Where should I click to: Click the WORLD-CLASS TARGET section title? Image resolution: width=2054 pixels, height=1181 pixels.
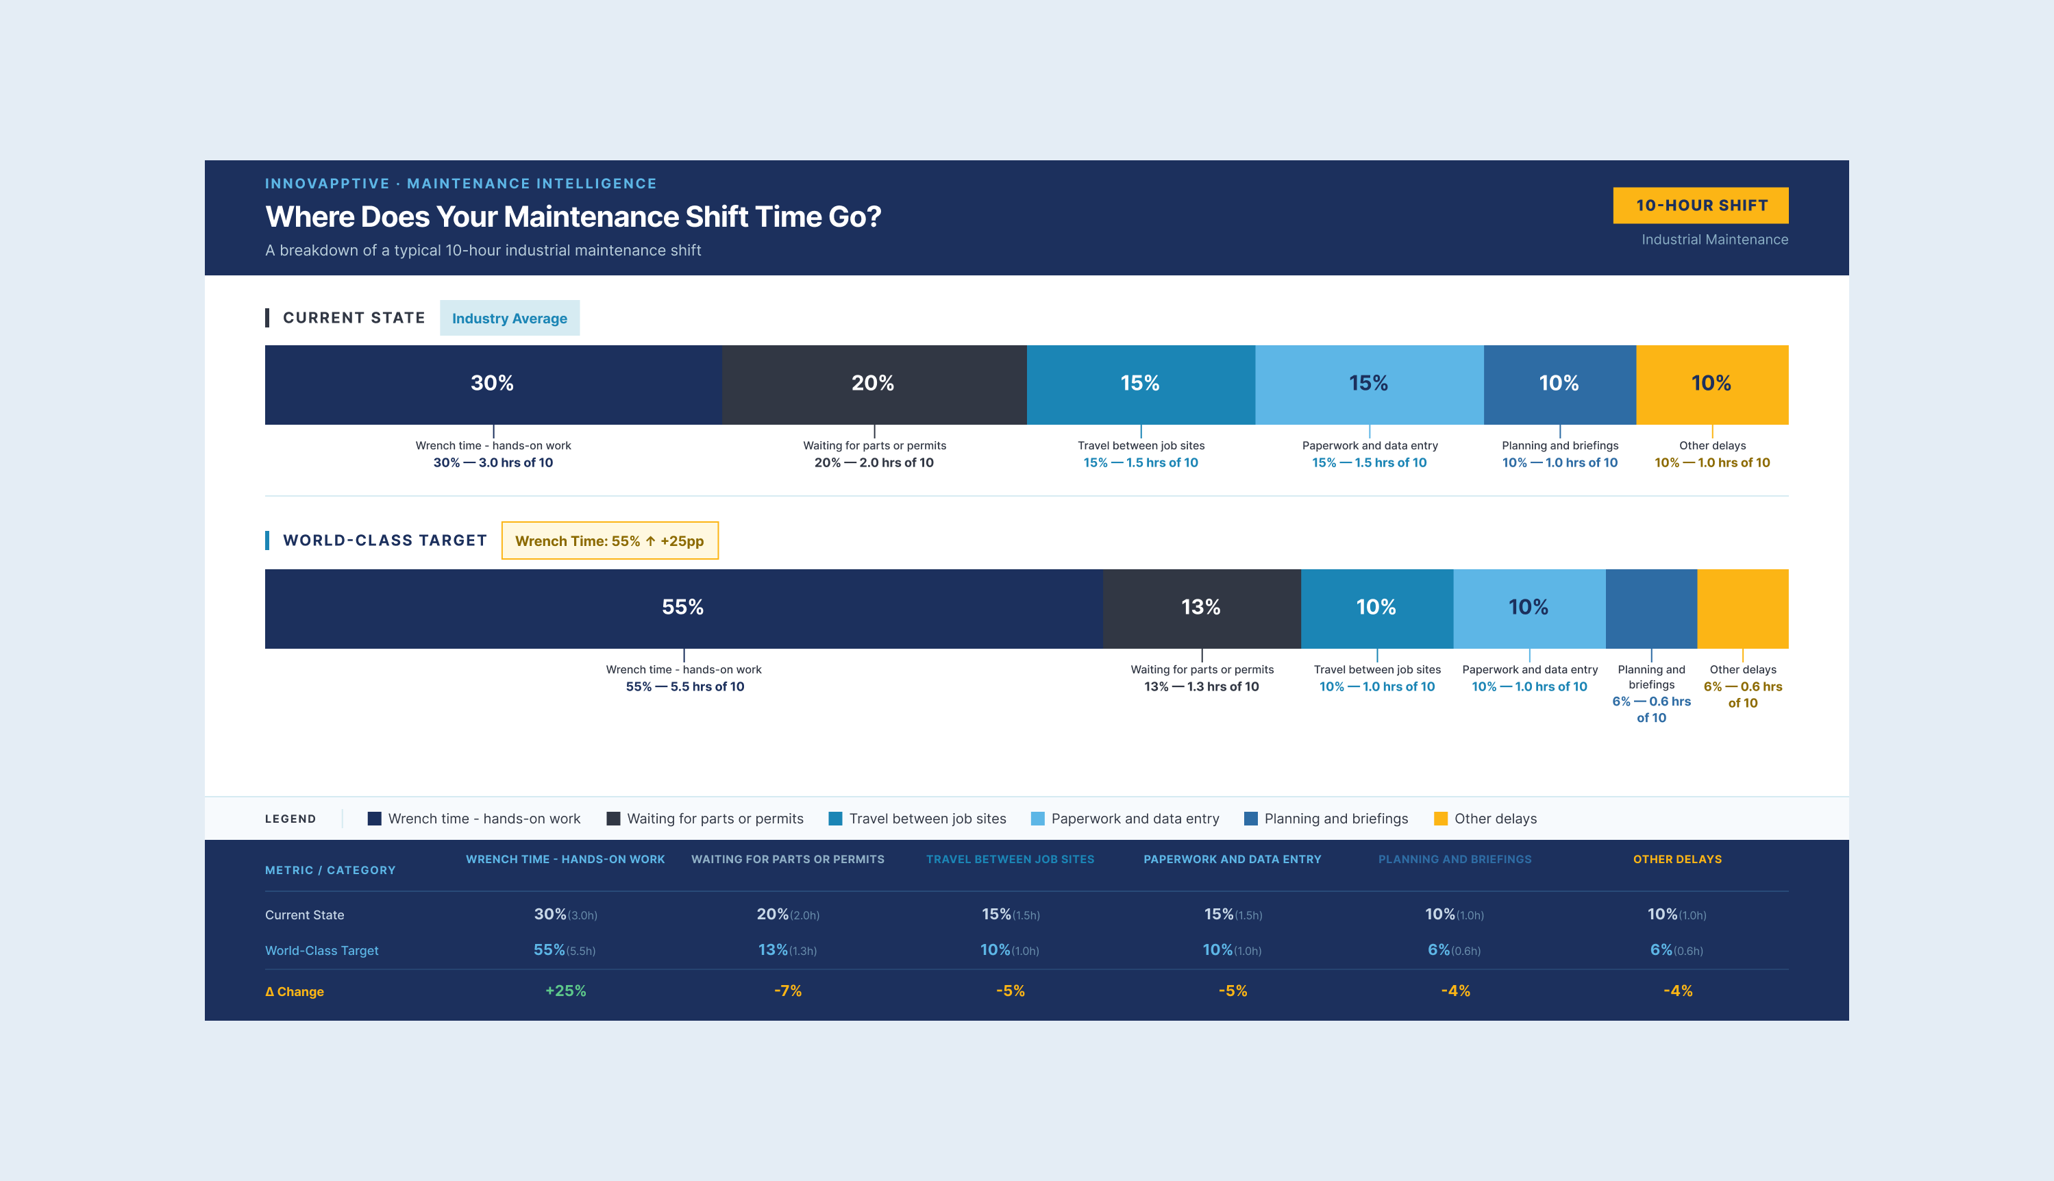pos(384,540)
